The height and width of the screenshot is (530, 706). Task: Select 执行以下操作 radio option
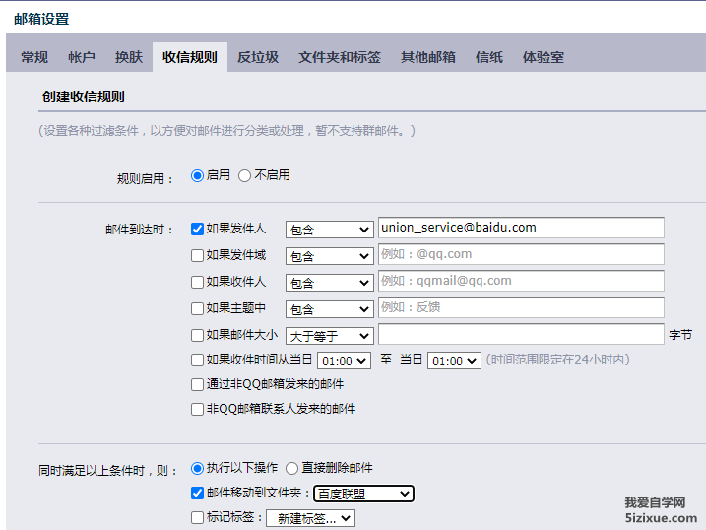tap(197, 468)
